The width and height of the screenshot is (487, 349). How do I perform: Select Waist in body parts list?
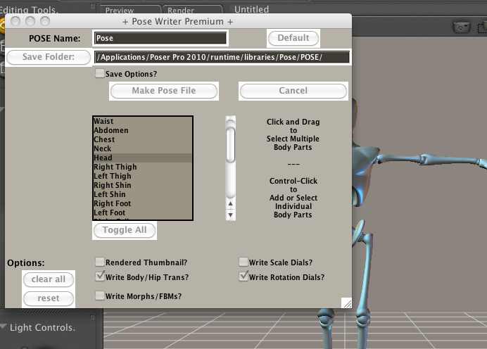(143, 121)
